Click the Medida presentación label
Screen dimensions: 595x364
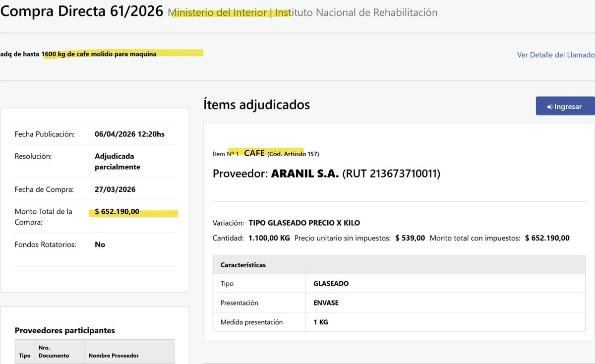point(251,322)
